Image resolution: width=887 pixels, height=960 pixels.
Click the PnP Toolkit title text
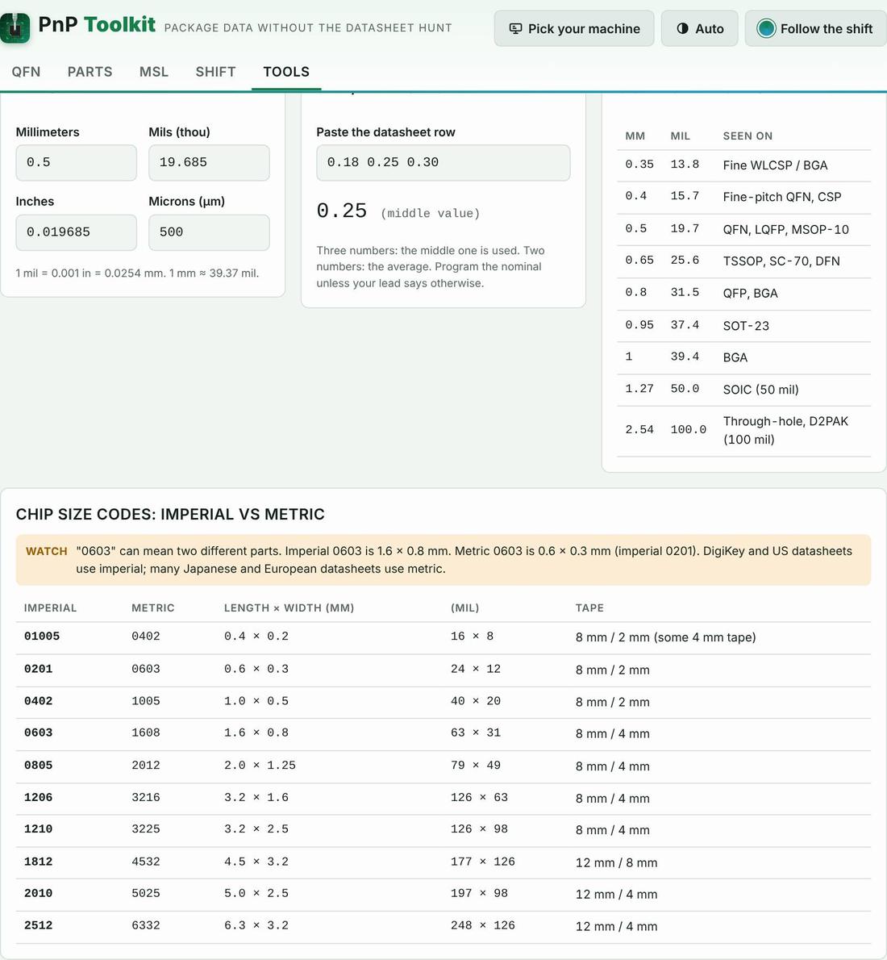(x=97, y=24)
